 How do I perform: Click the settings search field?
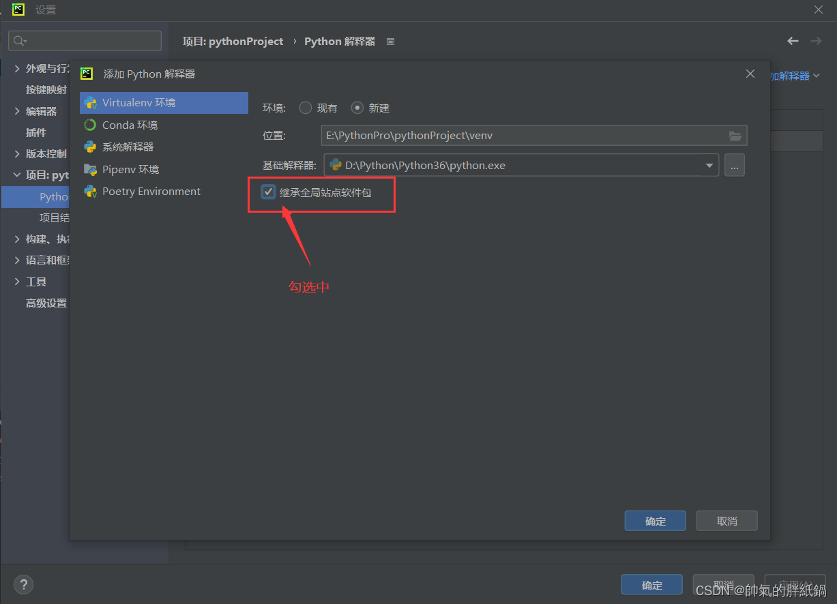click(85, 40)
